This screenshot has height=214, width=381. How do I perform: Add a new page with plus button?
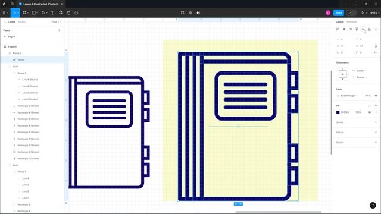[60, 30]
